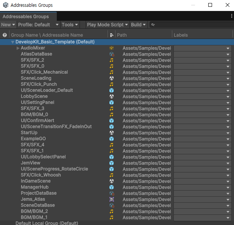Click the audio clip icon for SFX/SFX_2

[x=111, y=60]
